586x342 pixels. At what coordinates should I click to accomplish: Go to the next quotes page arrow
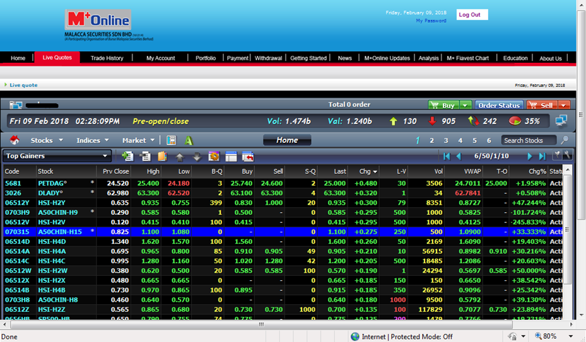click(530, 156)
